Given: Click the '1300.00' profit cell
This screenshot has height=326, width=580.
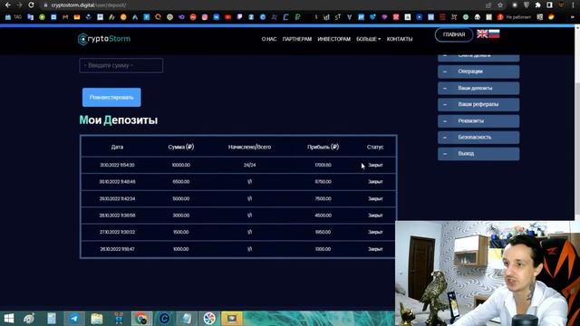Looking at the screenshot, I should click(323, 249).
